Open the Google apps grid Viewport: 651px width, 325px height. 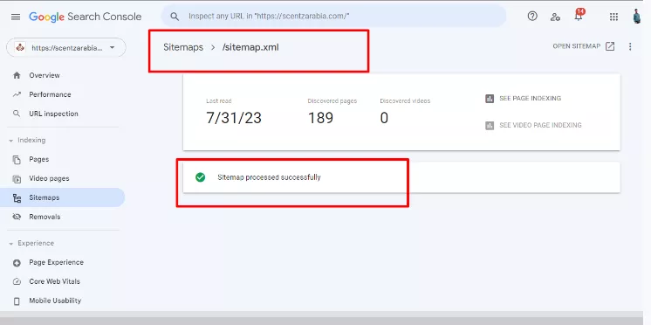(613, 17)
